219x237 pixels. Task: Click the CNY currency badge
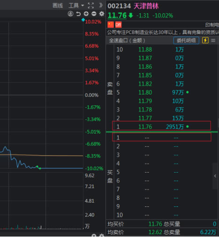tap(118, 25)
